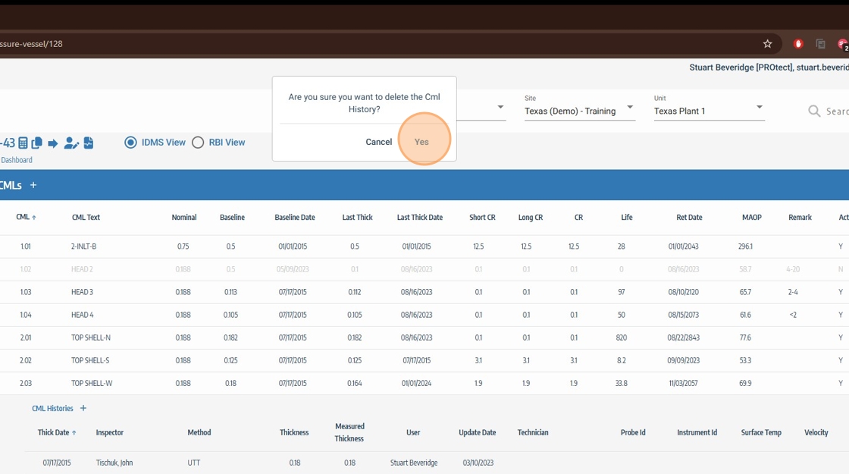Add a new CML with plus icon
This screenshot has width=849, height=474.
coord(33,185)
